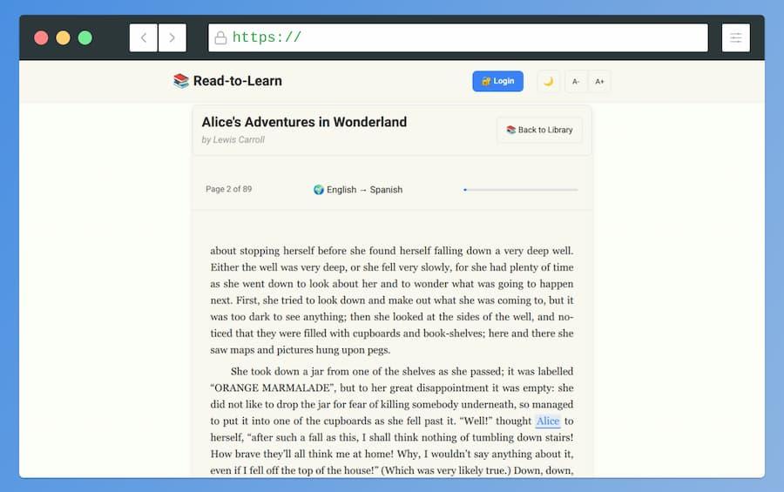Viewport: 784px width, 492px height.
Task: Click the Read-to-Learn books logo
Action: 180,80
